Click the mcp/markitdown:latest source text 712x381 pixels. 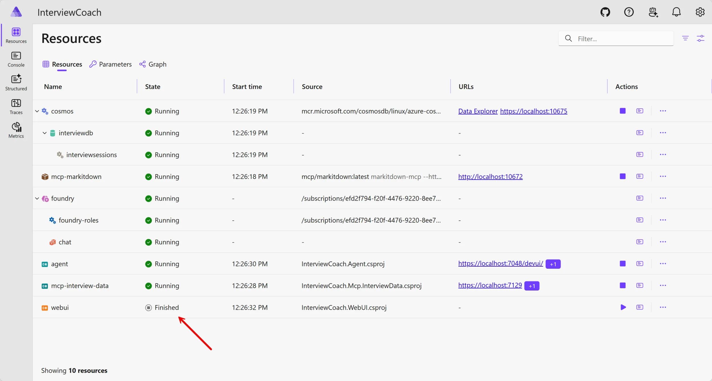[x=335, y=177]
